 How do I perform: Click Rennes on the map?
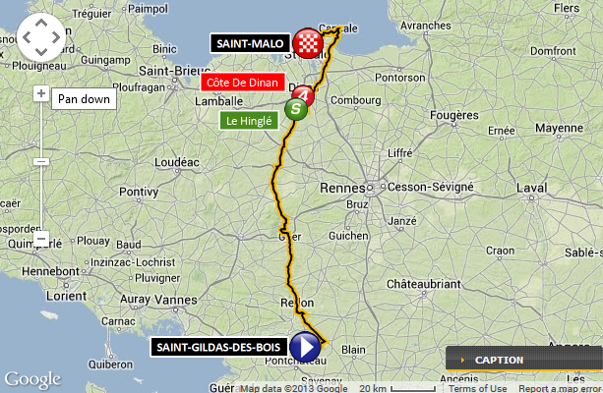tap(342, 188)
